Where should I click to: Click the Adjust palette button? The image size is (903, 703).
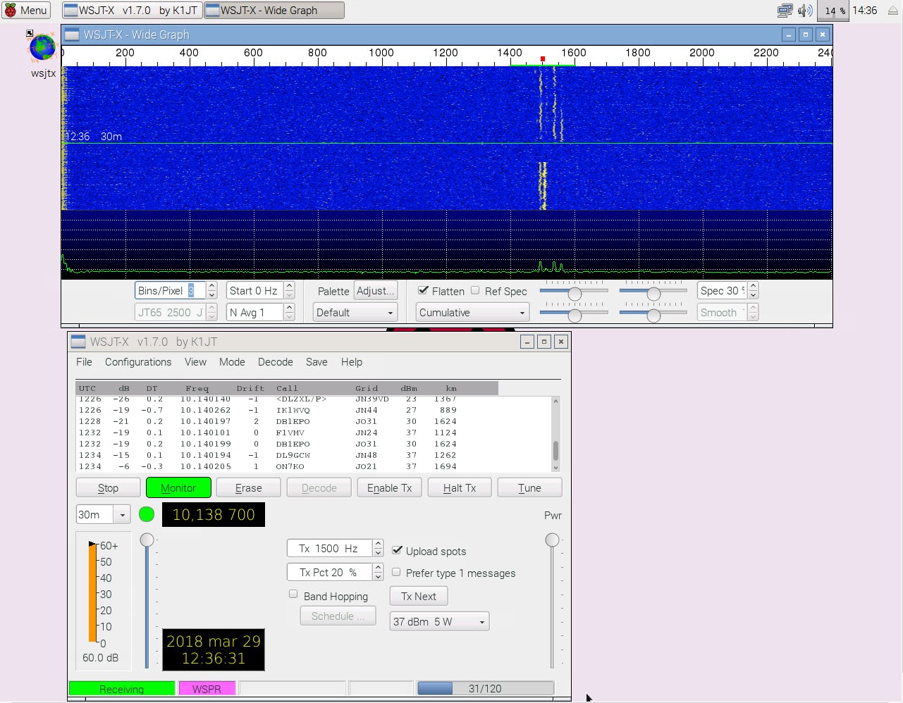tap(375, 290)
